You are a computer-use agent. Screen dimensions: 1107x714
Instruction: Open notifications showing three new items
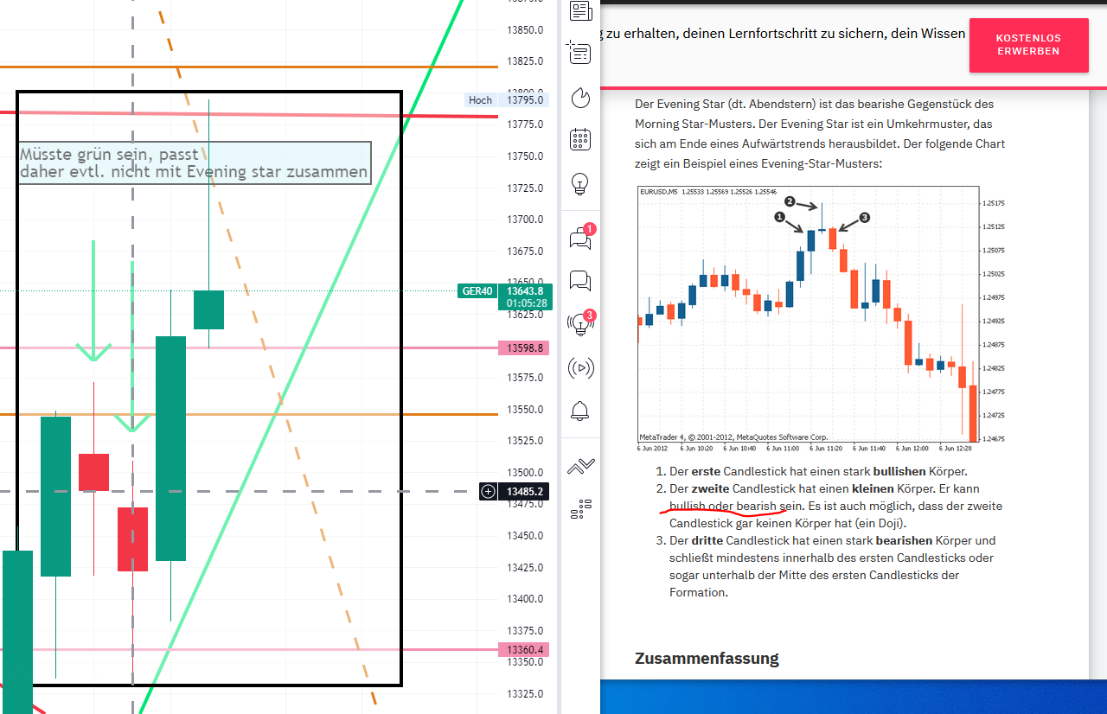point(580,322)
